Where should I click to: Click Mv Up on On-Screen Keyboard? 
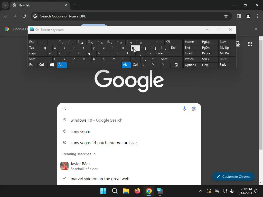point(227,48)
